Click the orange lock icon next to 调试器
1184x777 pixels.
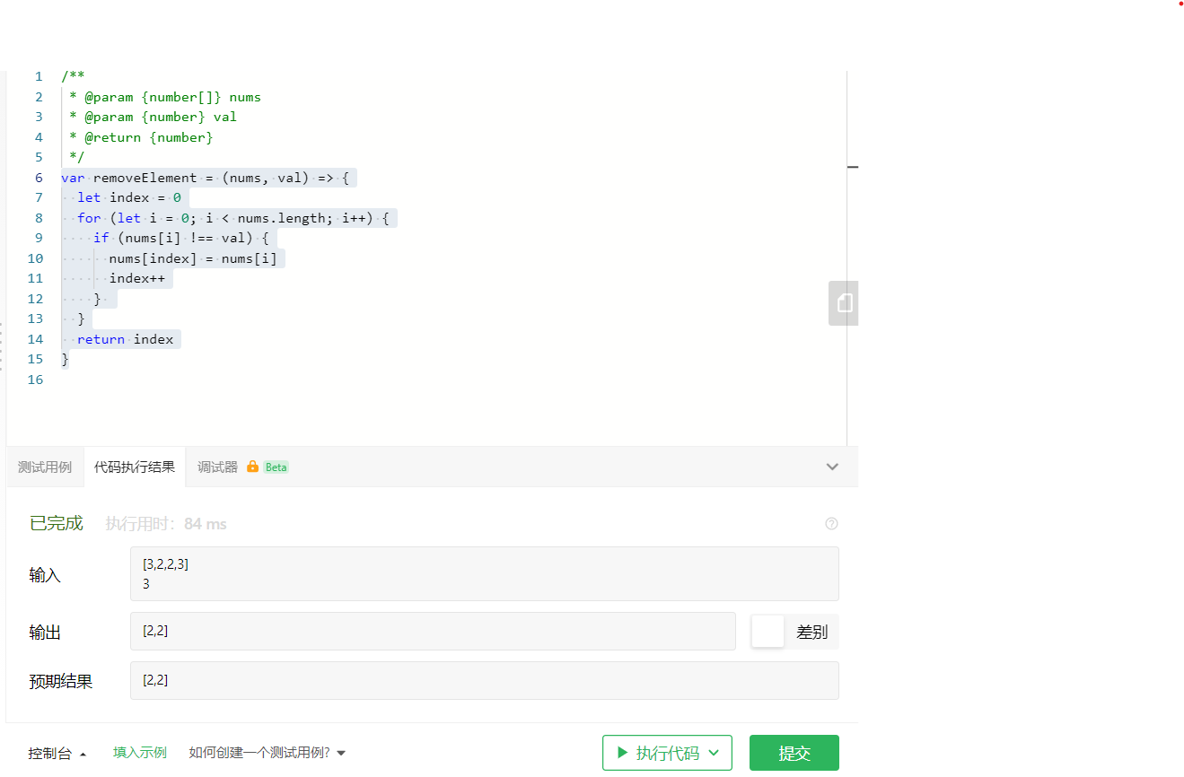pyautogui.click(x=252, y=467)
